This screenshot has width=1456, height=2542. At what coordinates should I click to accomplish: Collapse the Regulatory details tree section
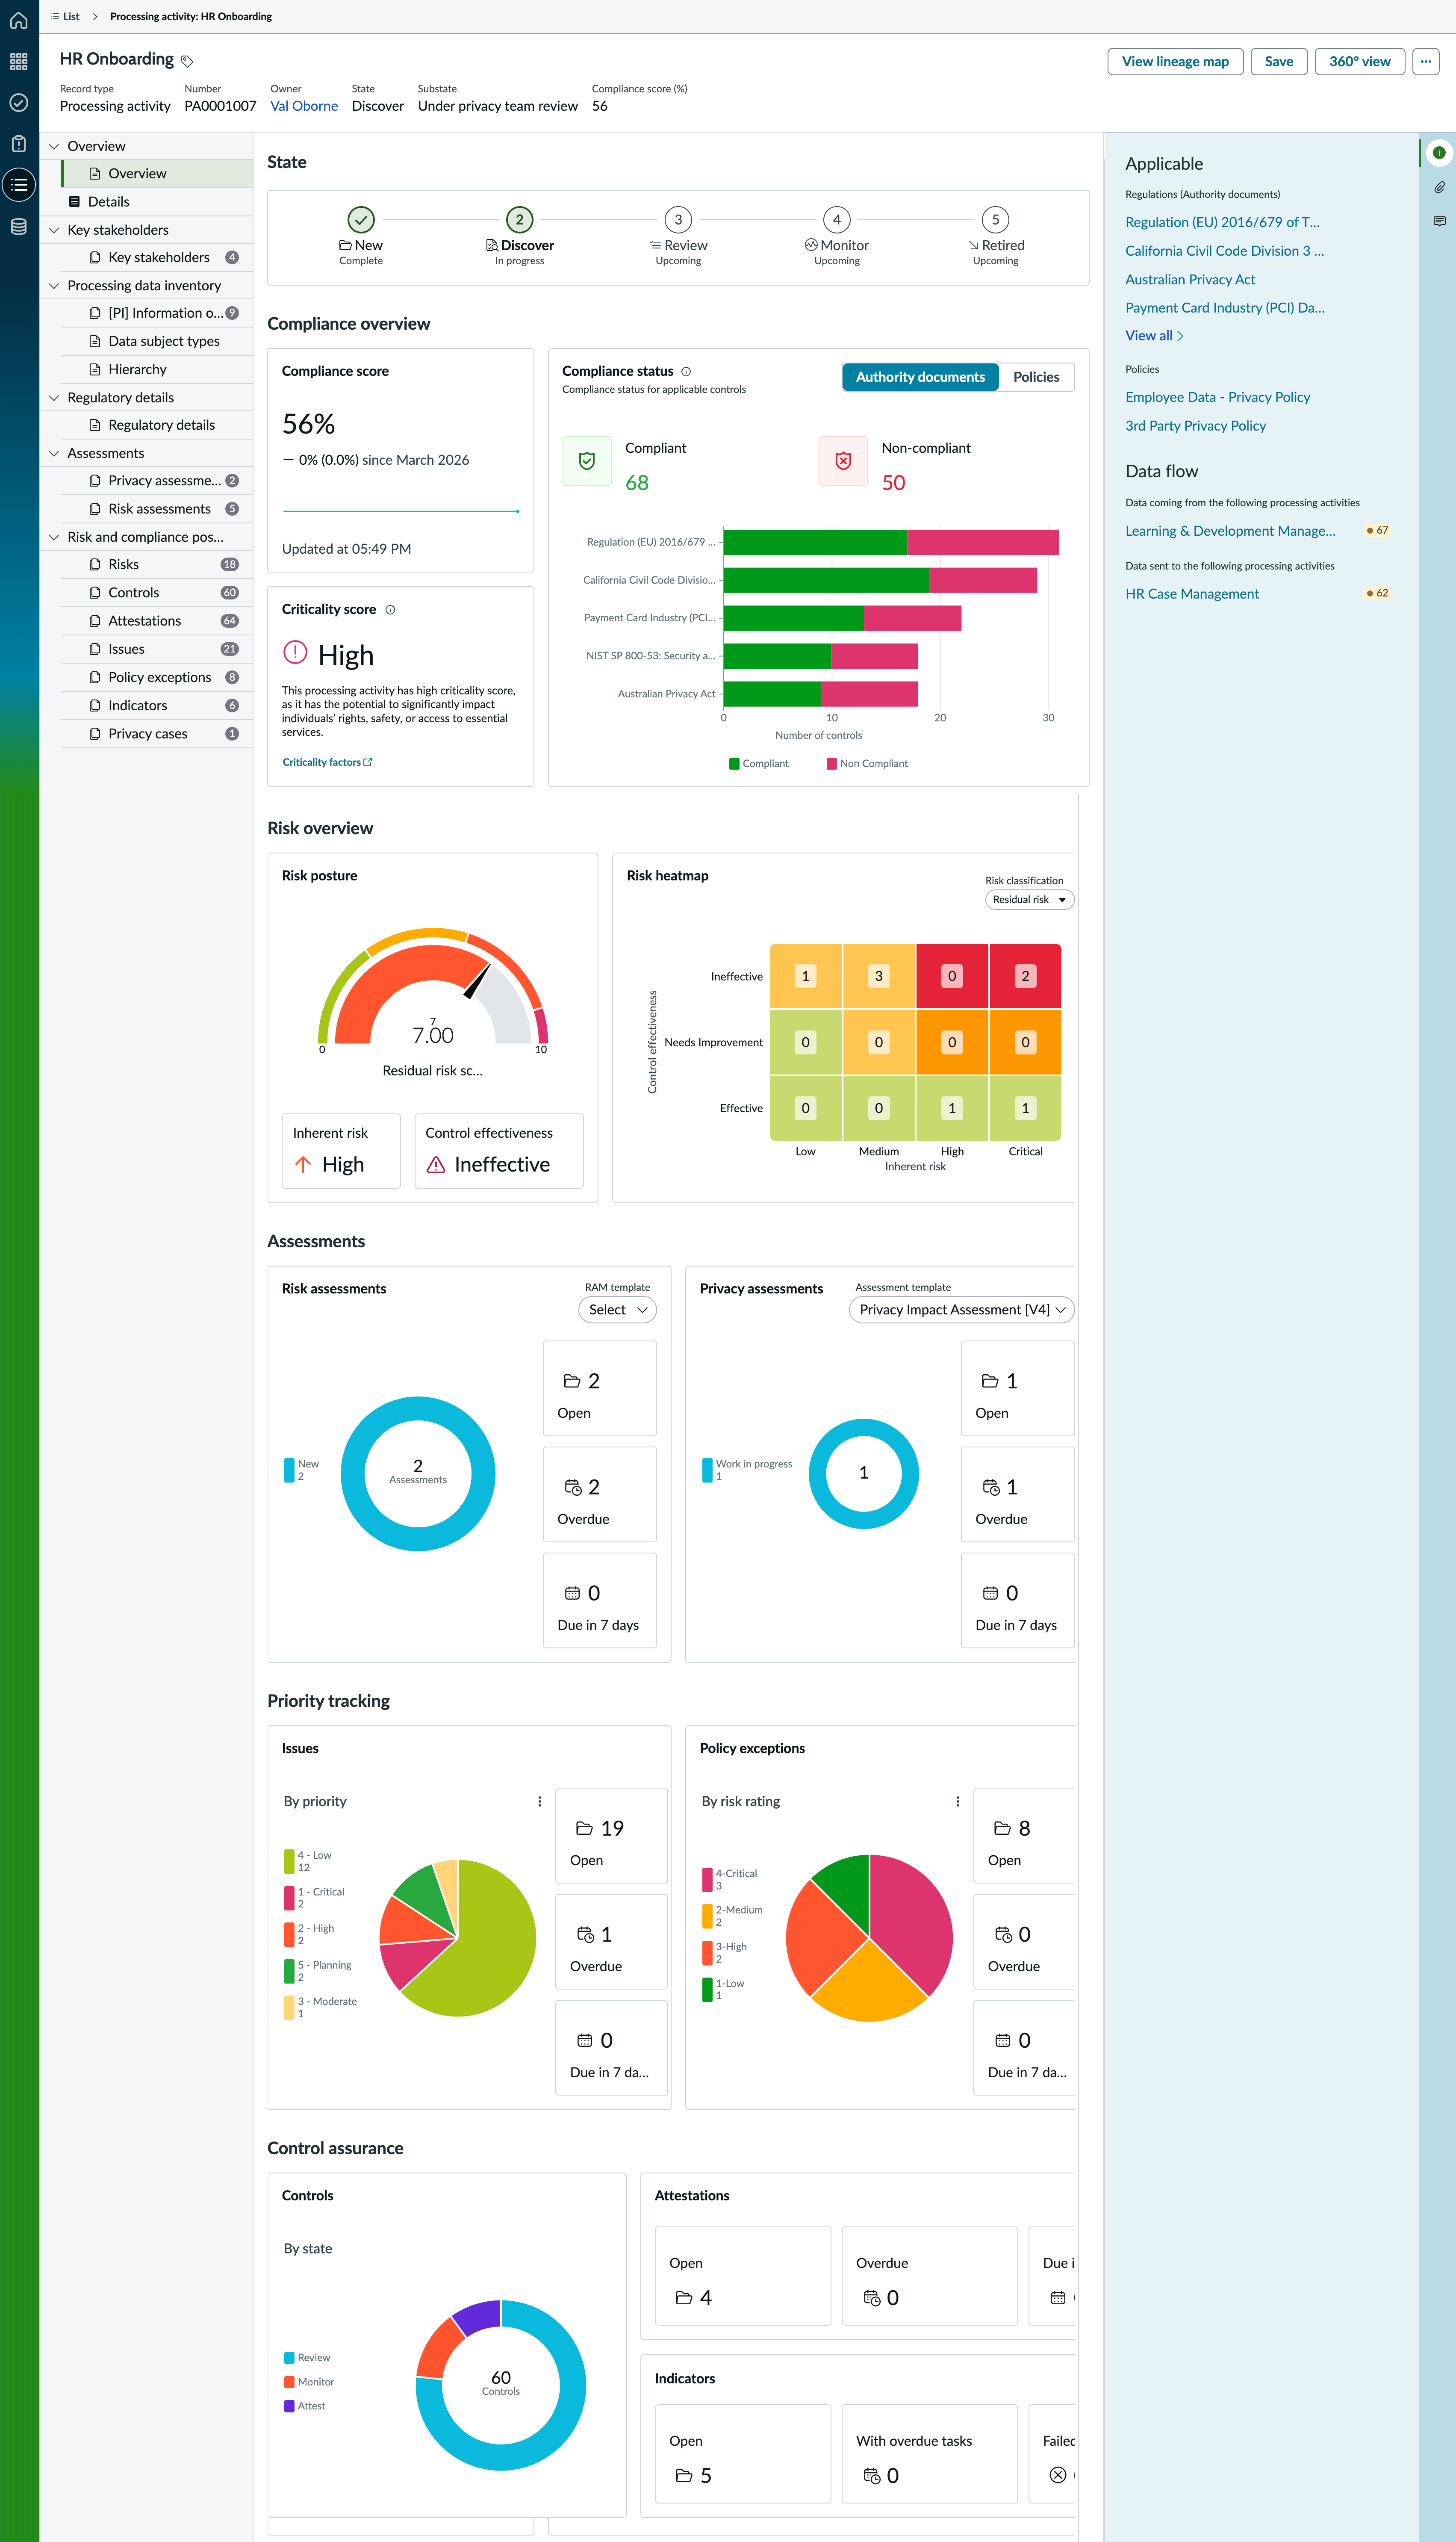click(x=54, y=398)
